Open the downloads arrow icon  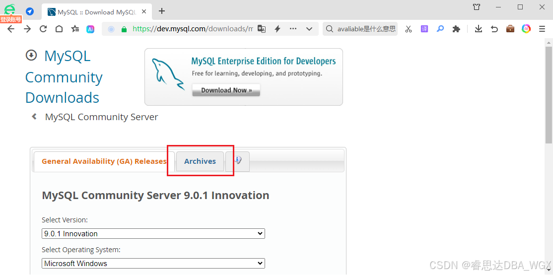[478, 29]
